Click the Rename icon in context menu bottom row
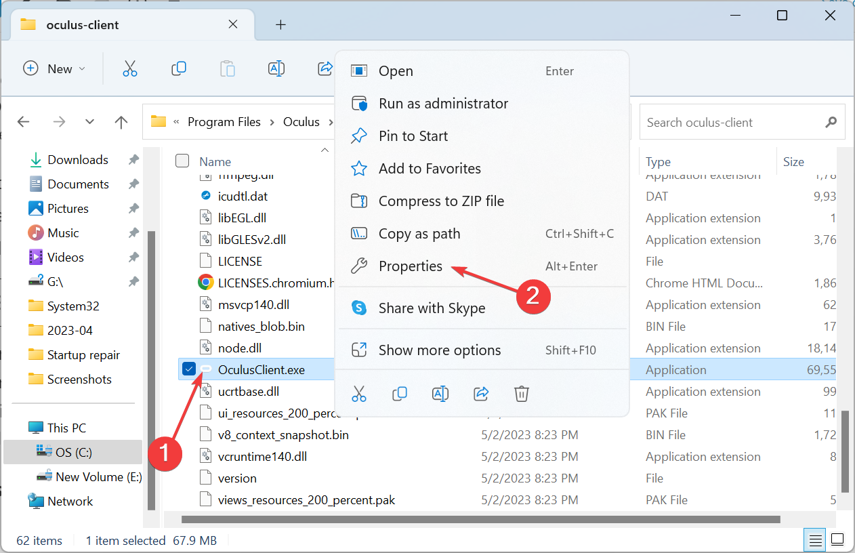Image resolution: width=855 pixels, height=553 pixels. [x=440, y=393]
